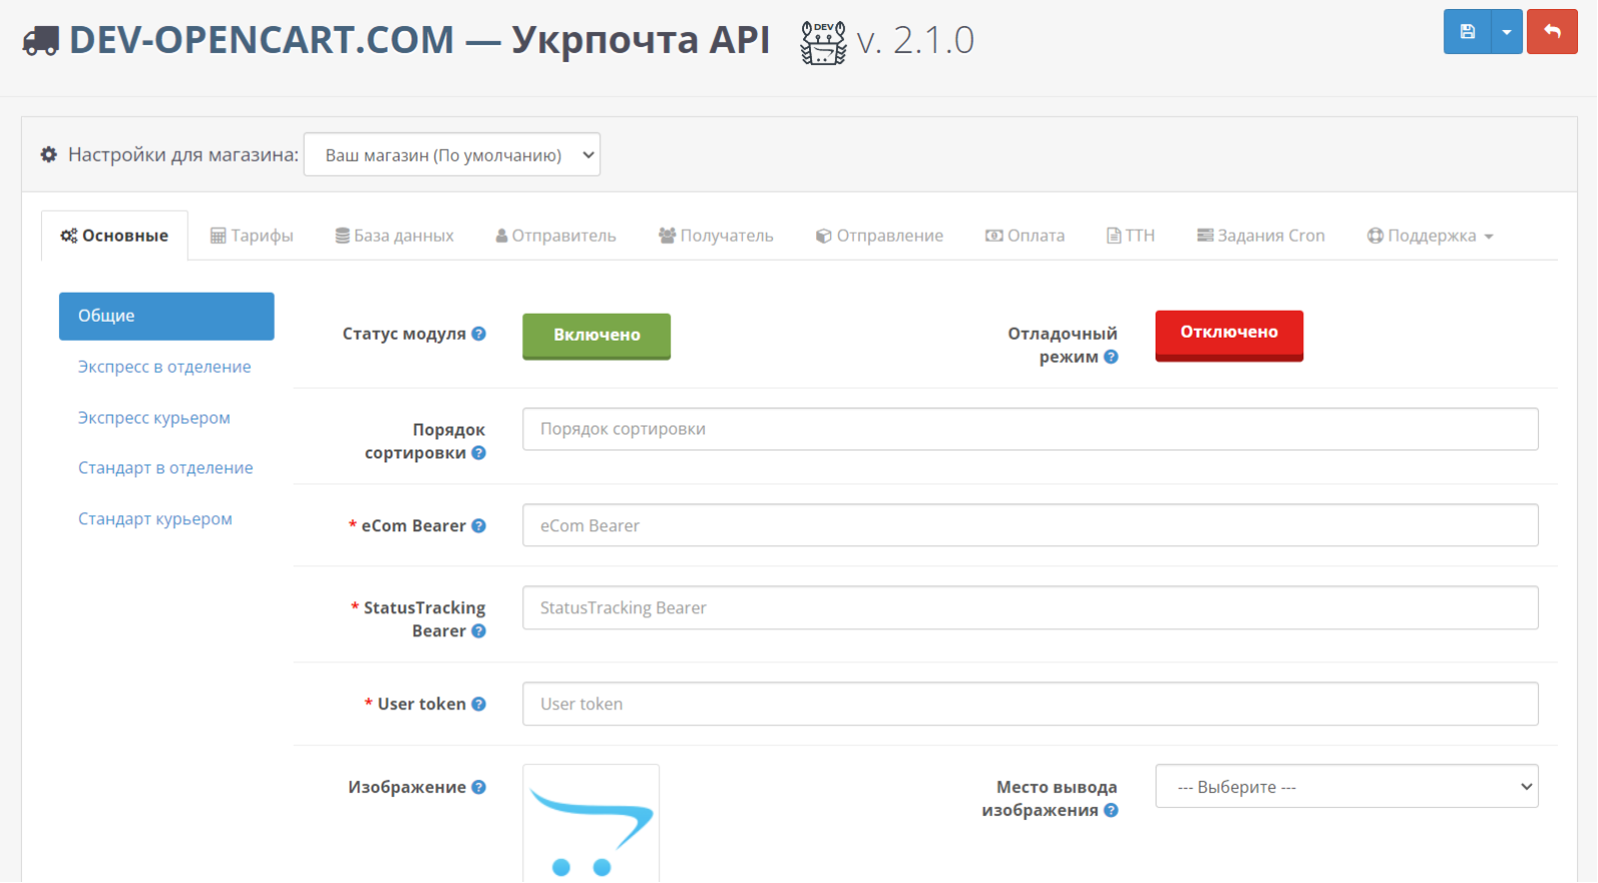The height and width of the screenshot is (883, 1598).
Task: Click the truck icon in the header
Action: pyautogui.click(x=41, y=41)
